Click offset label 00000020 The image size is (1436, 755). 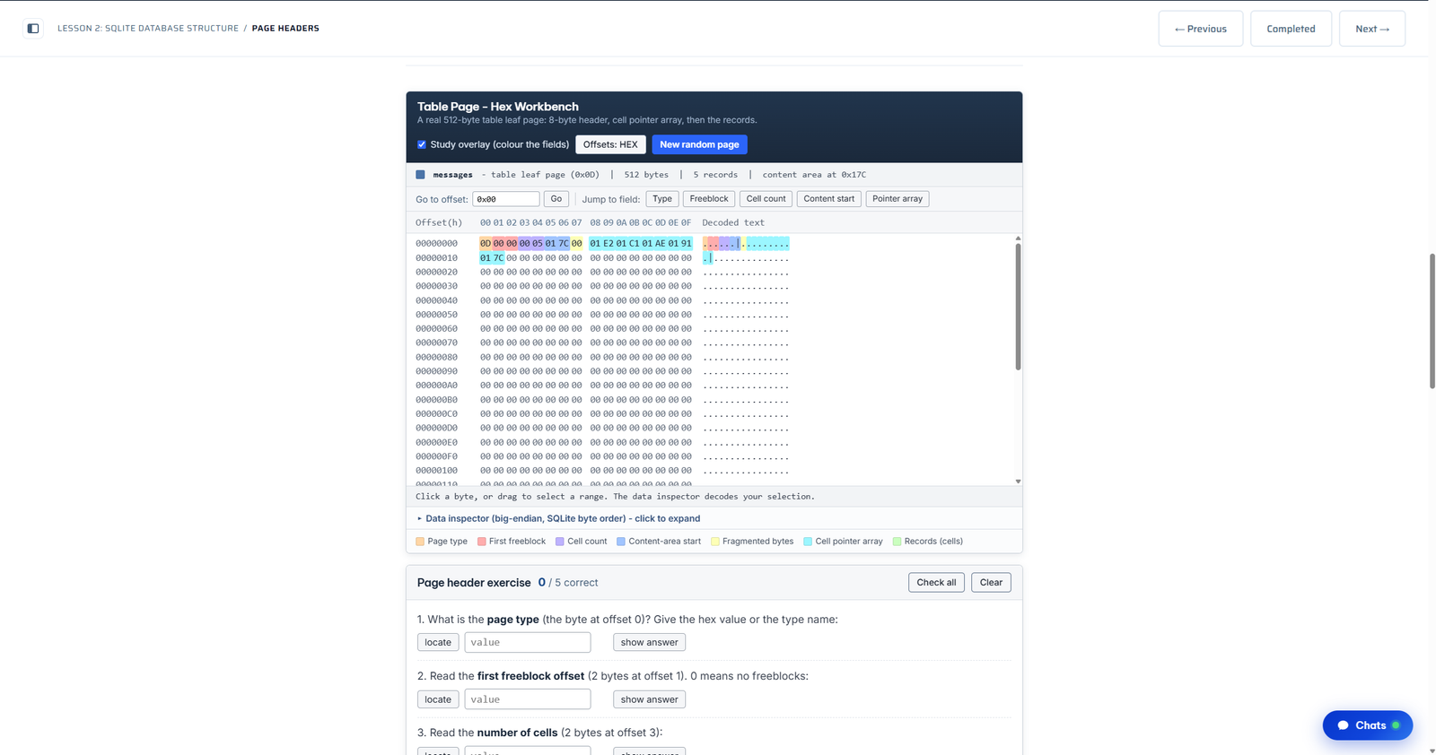pyautogui.click(x=436, y=273)
